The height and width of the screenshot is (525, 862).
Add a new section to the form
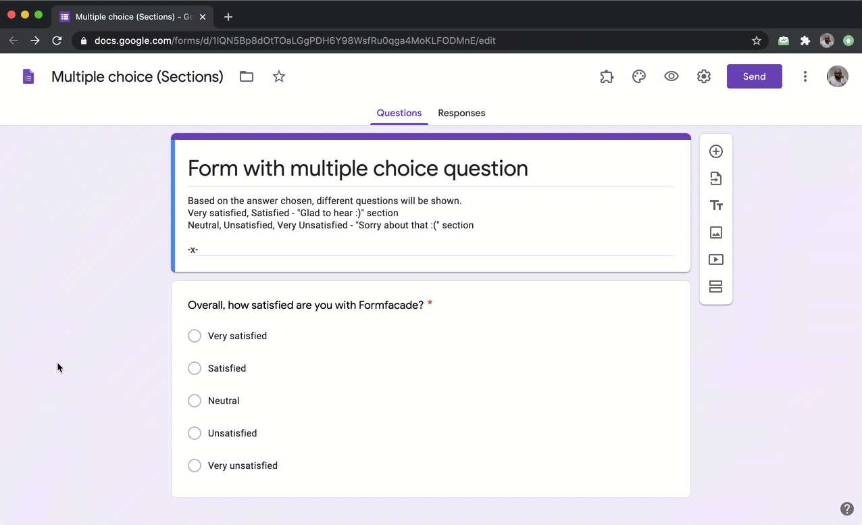[716, 286]
